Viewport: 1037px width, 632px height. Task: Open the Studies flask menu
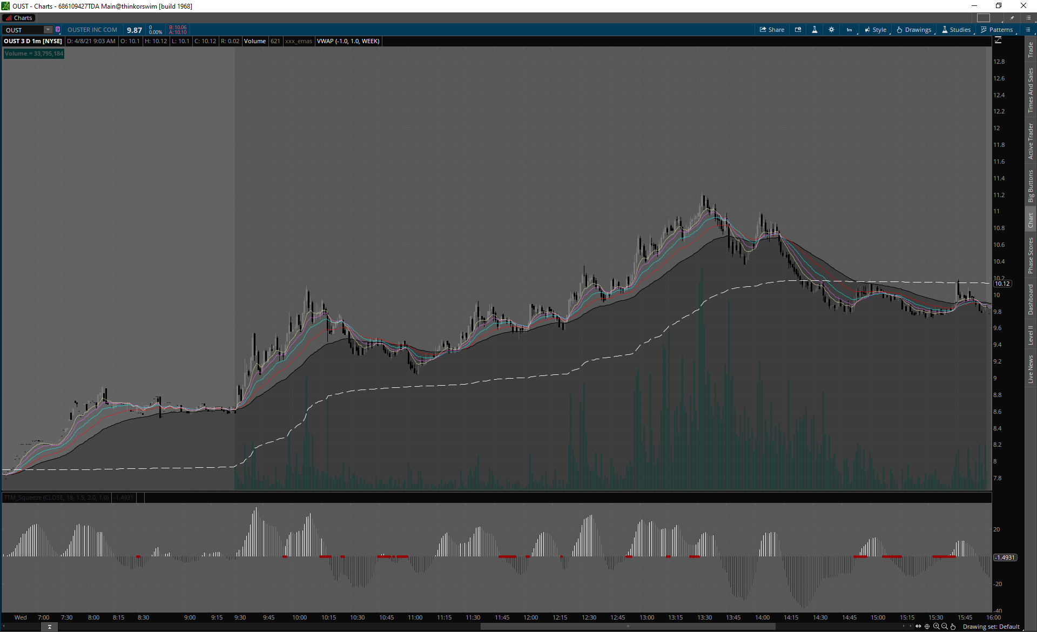tap(956, 30)
